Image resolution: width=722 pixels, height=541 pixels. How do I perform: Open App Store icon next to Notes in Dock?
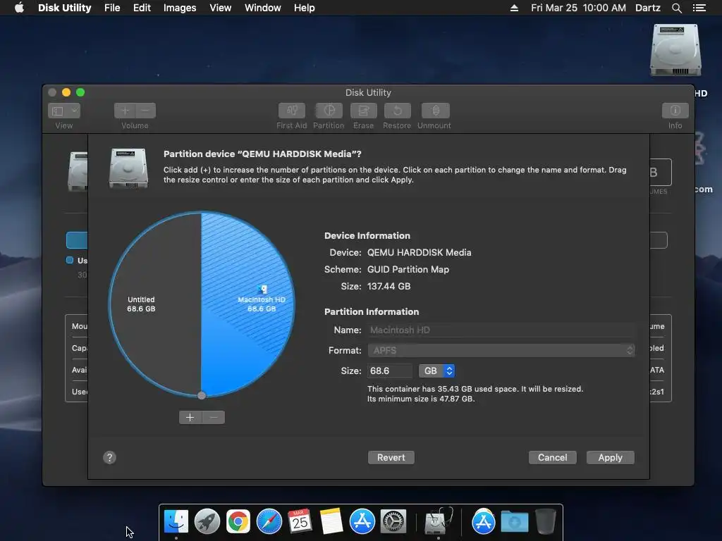tap(362, 522)
